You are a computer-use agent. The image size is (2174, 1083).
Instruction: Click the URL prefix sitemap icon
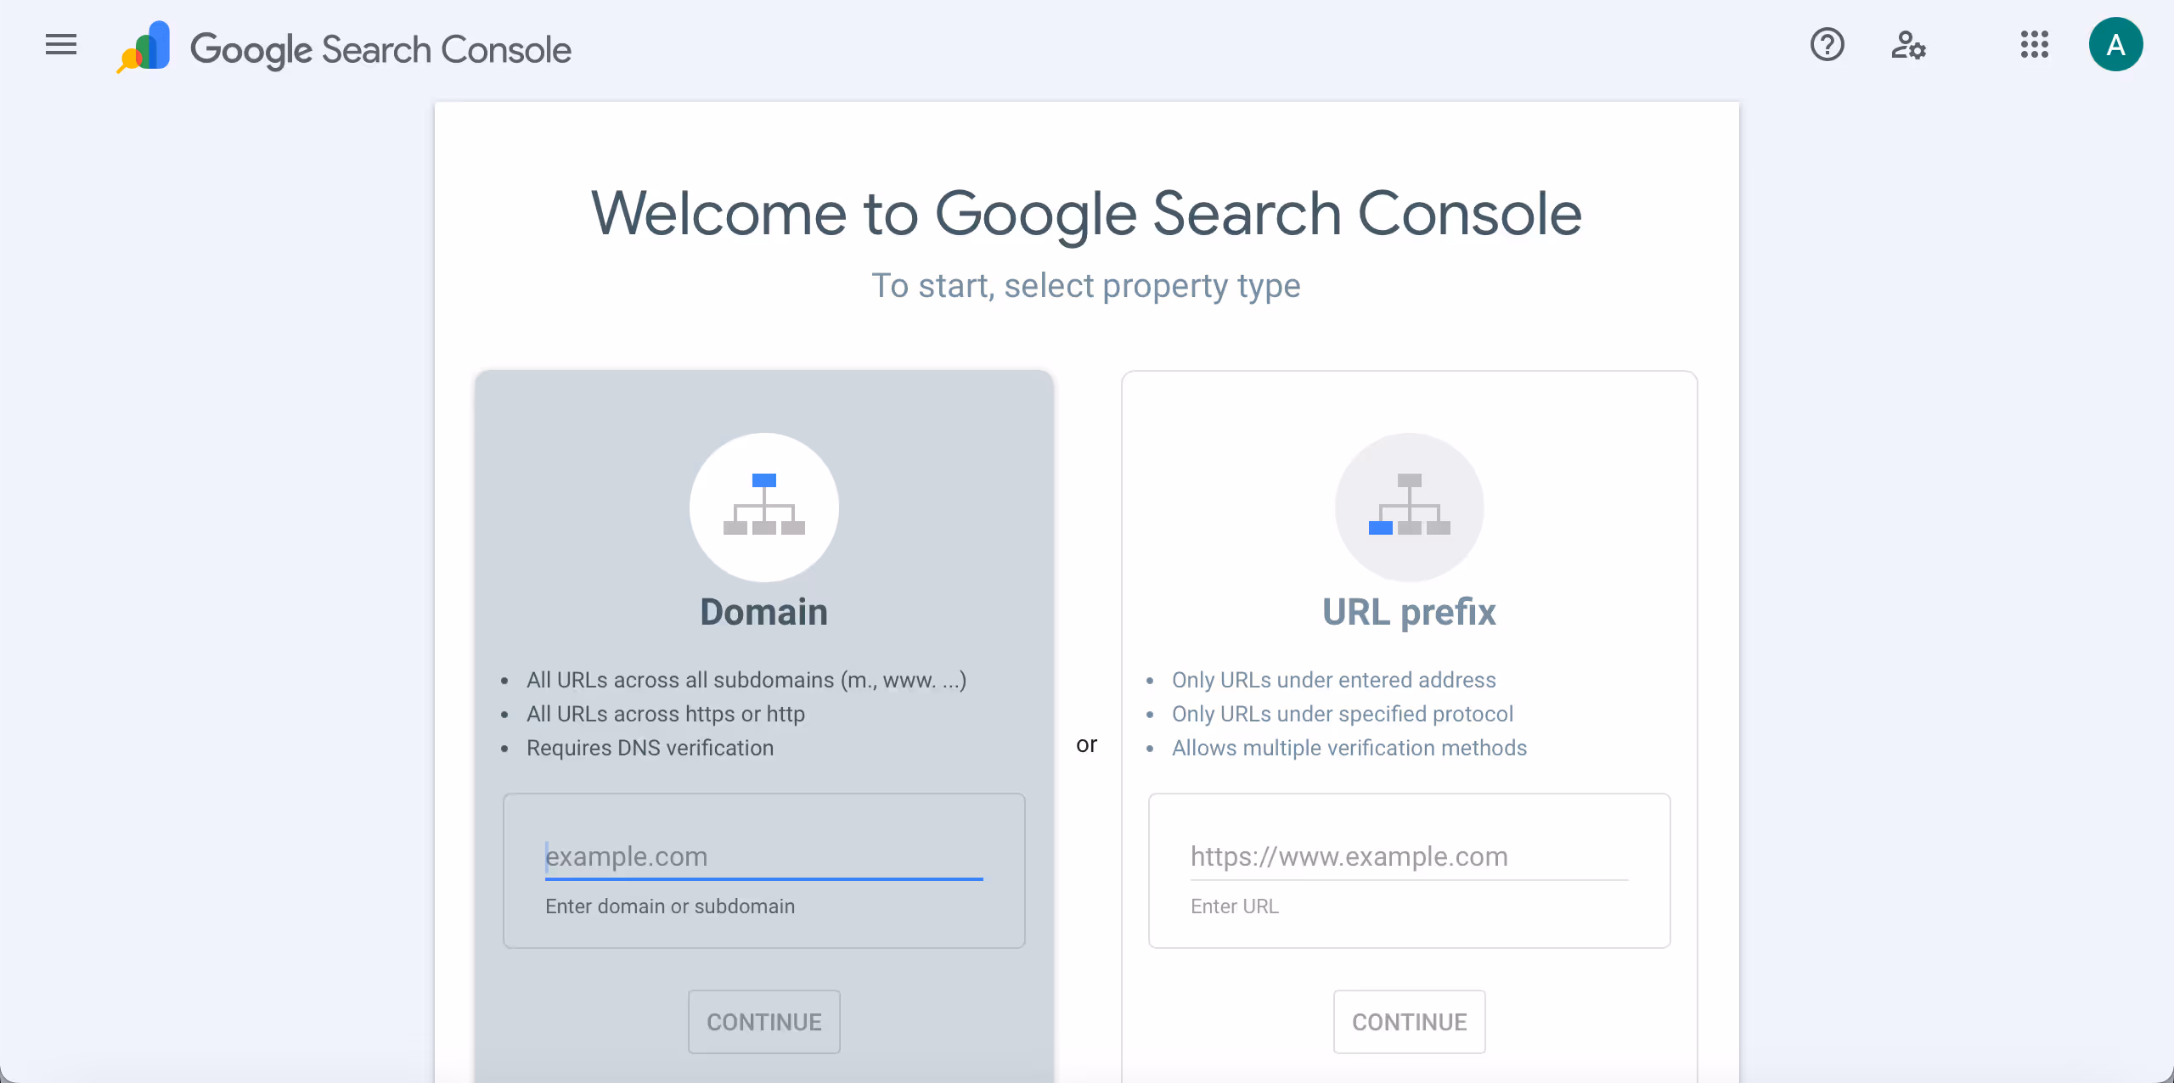click(x=1409, y=507)
